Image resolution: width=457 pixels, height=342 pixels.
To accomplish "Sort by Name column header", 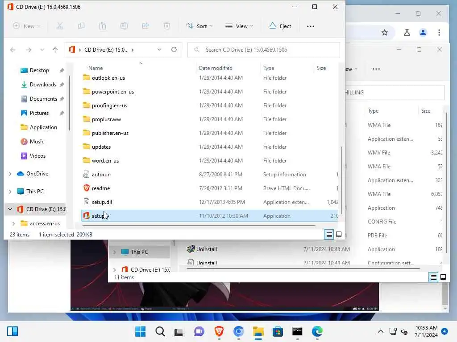I will (x=96, y=68).
